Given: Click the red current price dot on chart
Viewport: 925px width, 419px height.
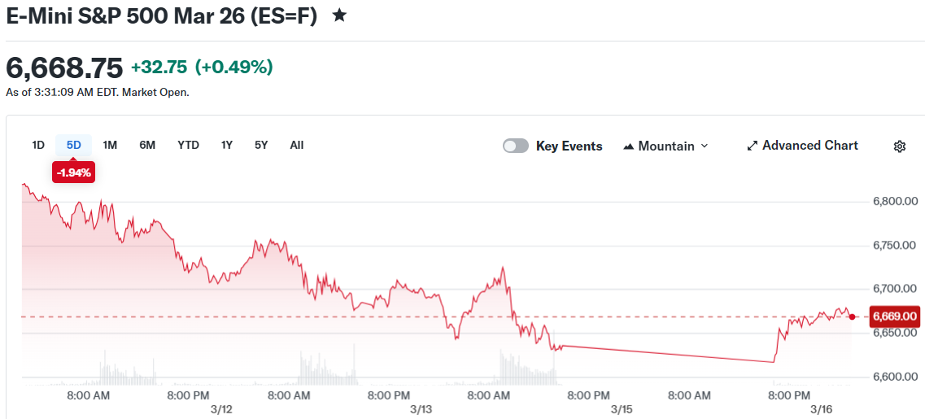Looking at the screenshot, I should pos(852,317).
